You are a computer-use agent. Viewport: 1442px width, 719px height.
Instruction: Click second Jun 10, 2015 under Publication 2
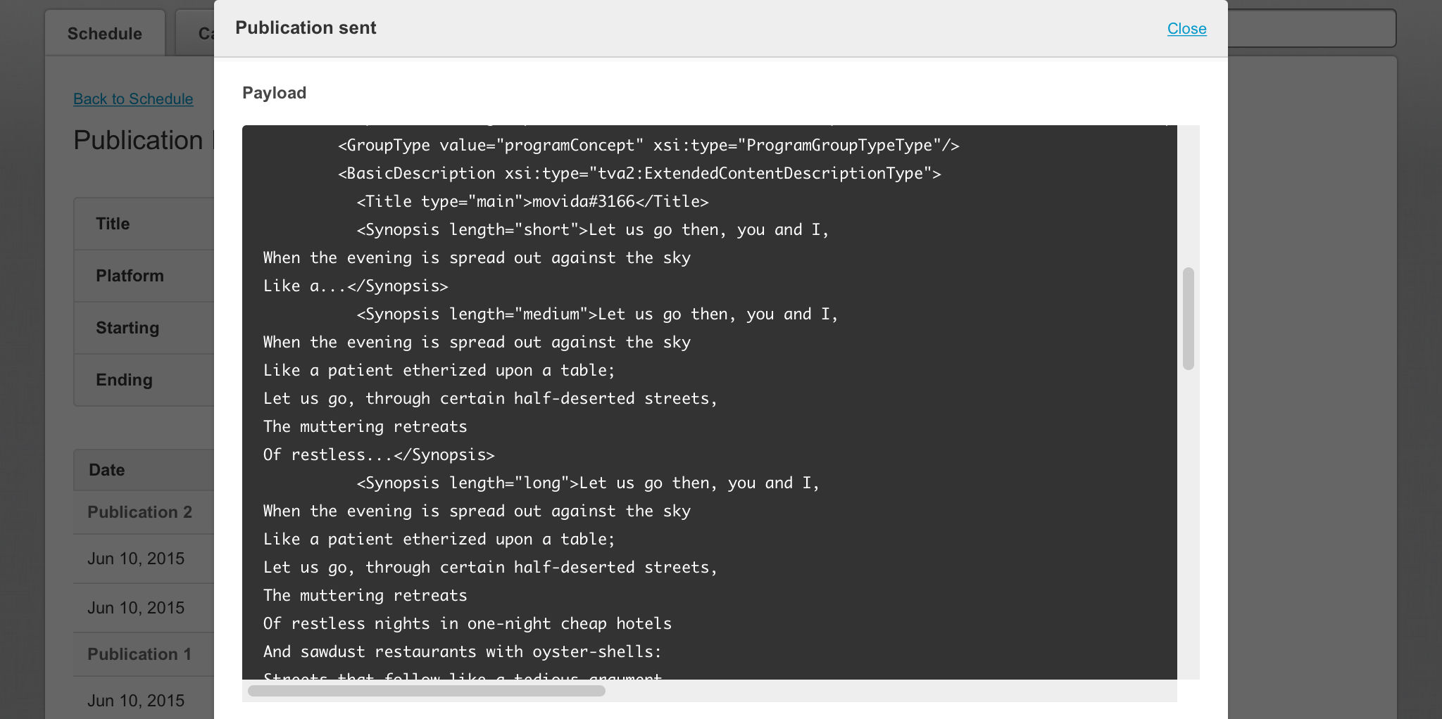pyautogui.click(x=136, y=608)
